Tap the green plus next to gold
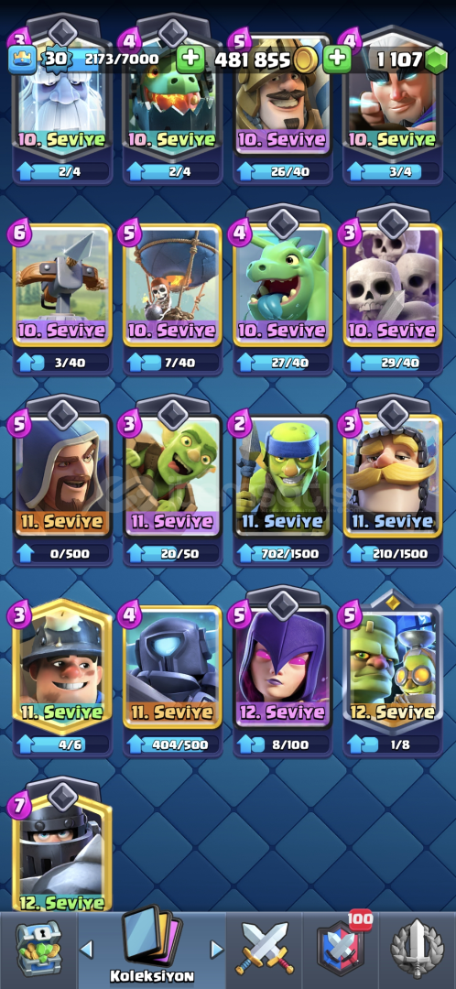Viewport: 456px width, 989px height. pos(338,60)
